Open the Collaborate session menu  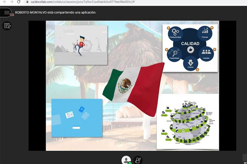[7, 13]
